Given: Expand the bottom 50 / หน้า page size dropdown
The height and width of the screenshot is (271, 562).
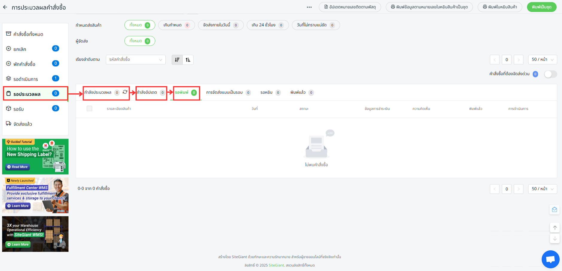Looking at the screenshot, I should pos(542,189).
